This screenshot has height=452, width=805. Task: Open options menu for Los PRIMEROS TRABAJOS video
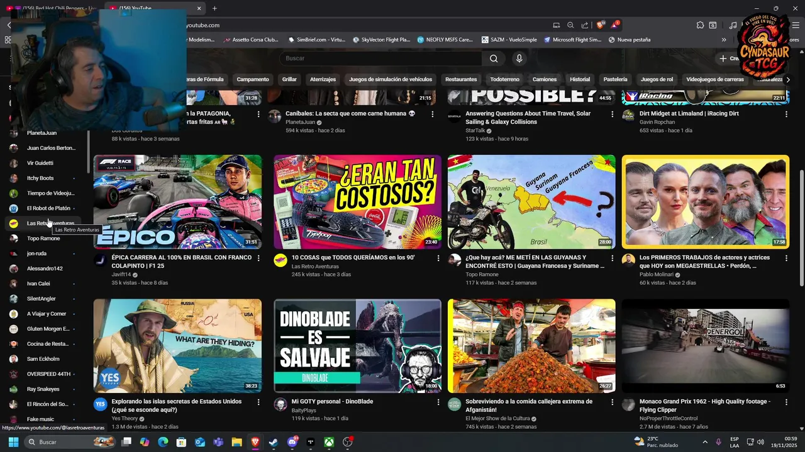(786, 258)
